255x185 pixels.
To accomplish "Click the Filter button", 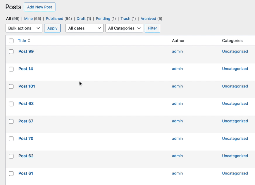I will (152, 28).
